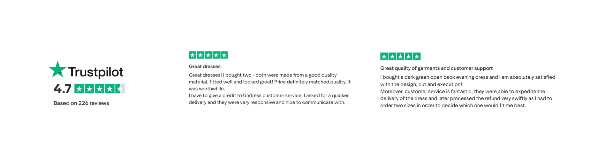613x163 pixels.
Task: Click the 4.7 rating score
Action: [x=62, y=89]
